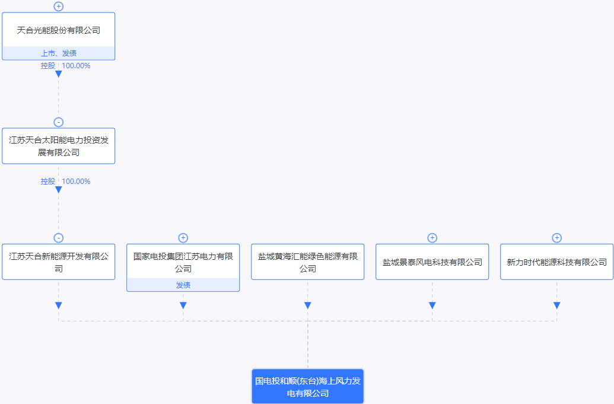
Task: Collapse the 江苏天合新能源开发有限公司 node
Action: click(58, 238)
